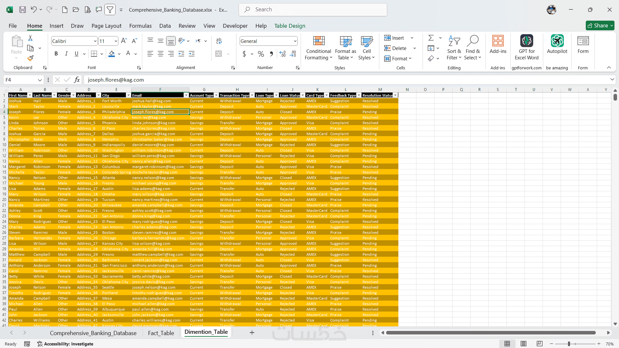Open the Conditional Formatting menu

(x=319, y=48)
